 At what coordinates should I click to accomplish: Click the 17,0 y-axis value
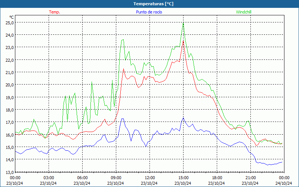pyautogui.click(x=9, y=122)
